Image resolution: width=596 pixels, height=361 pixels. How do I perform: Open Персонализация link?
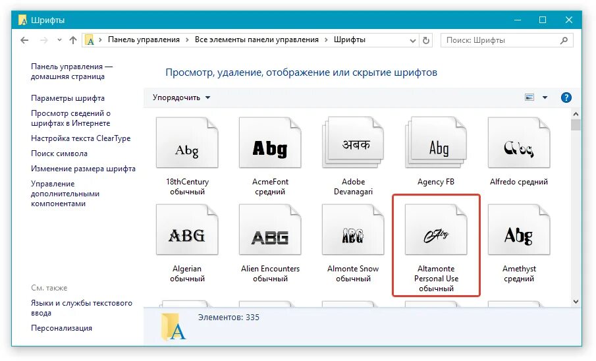(x=61, y=328)
